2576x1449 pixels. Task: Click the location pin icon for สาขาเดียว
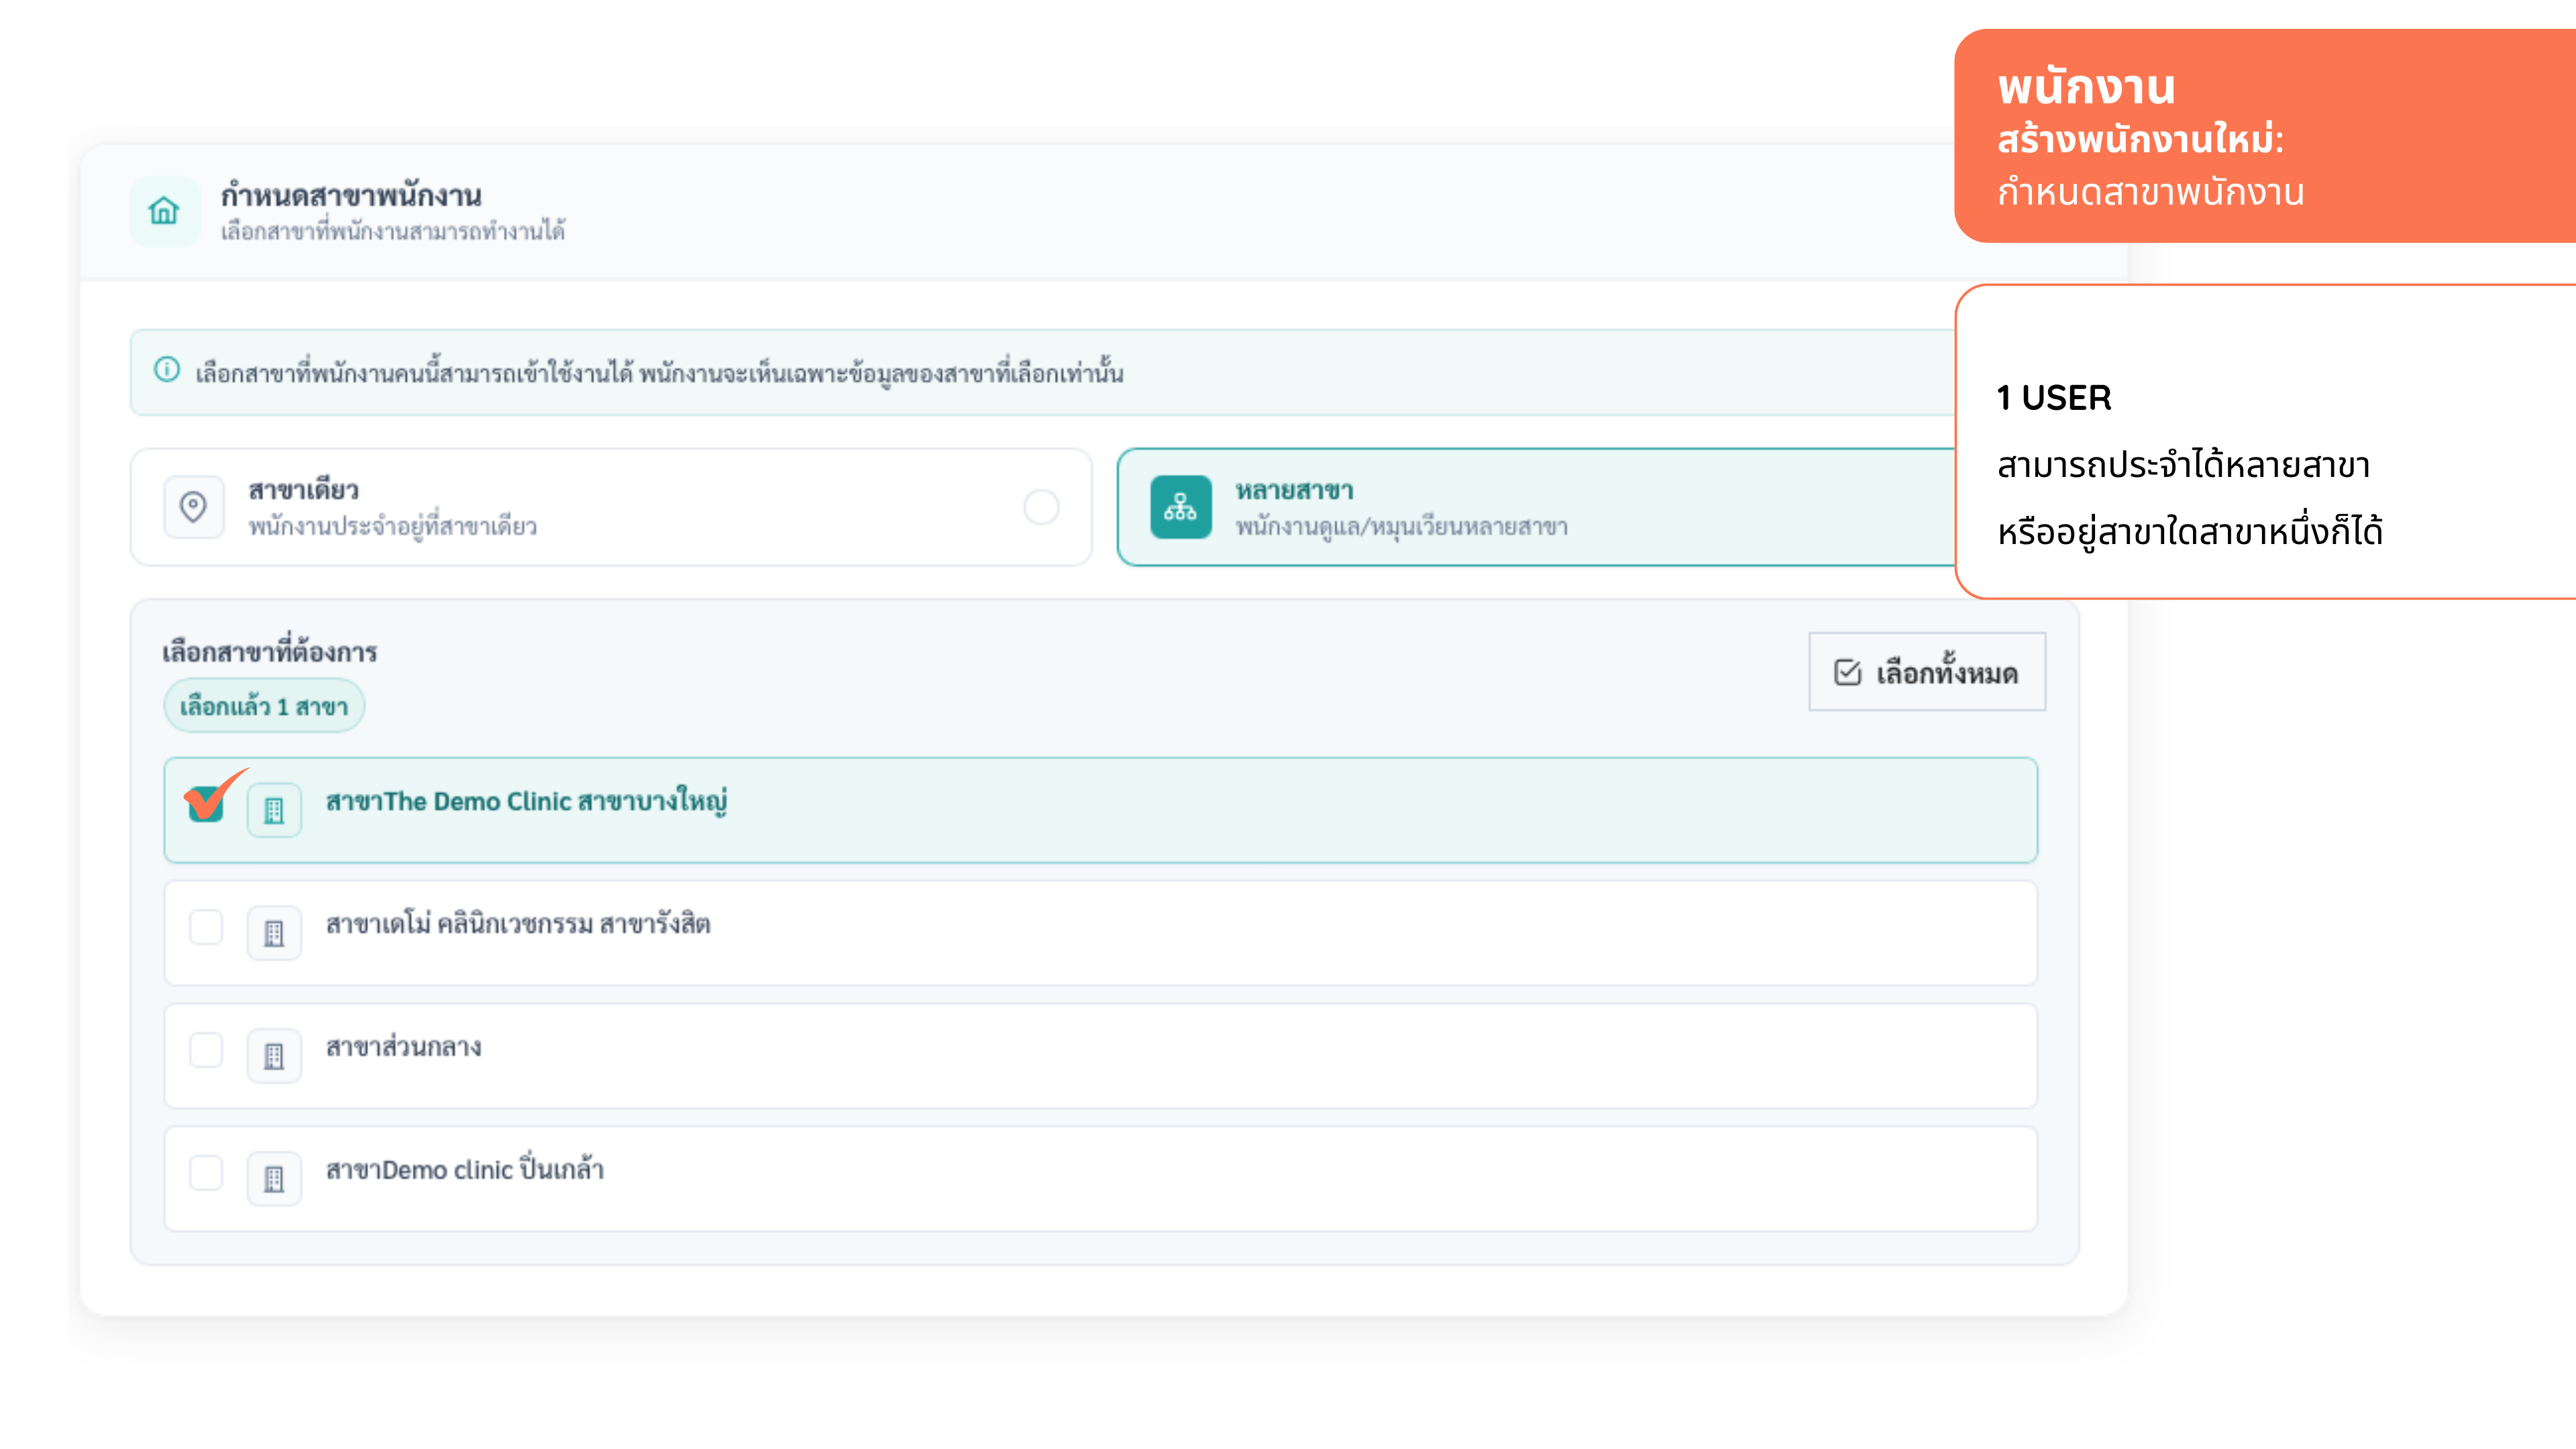click(x=193, y=507)
